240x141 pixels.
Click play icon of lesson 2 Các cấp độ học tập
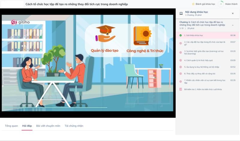pyautogui.click(x=181, y=43)
